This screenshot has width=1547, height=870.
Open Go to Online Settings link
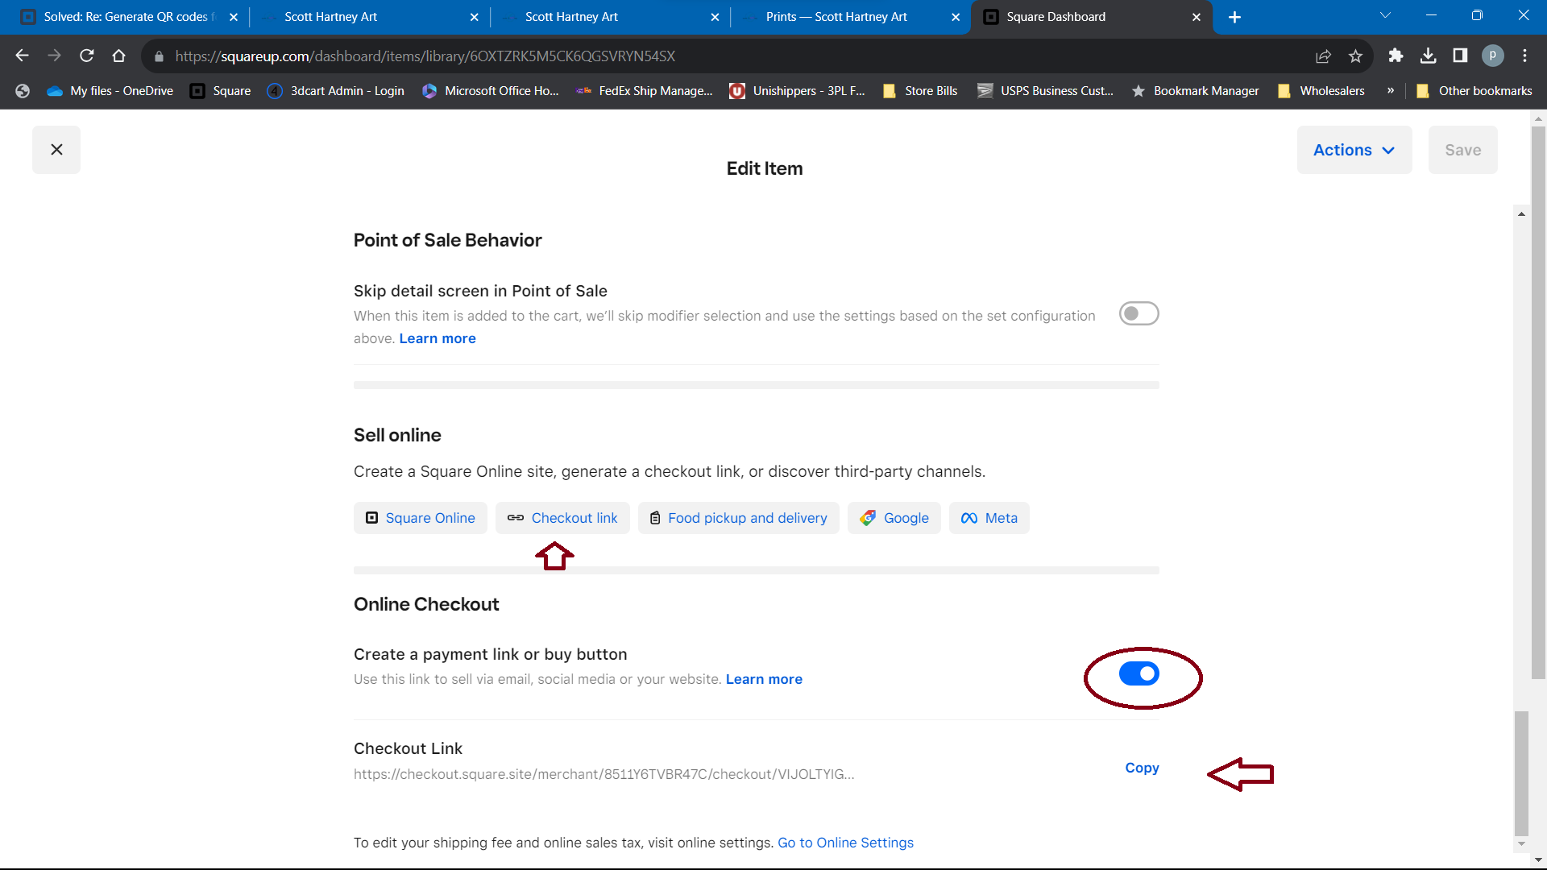[845, 843]
